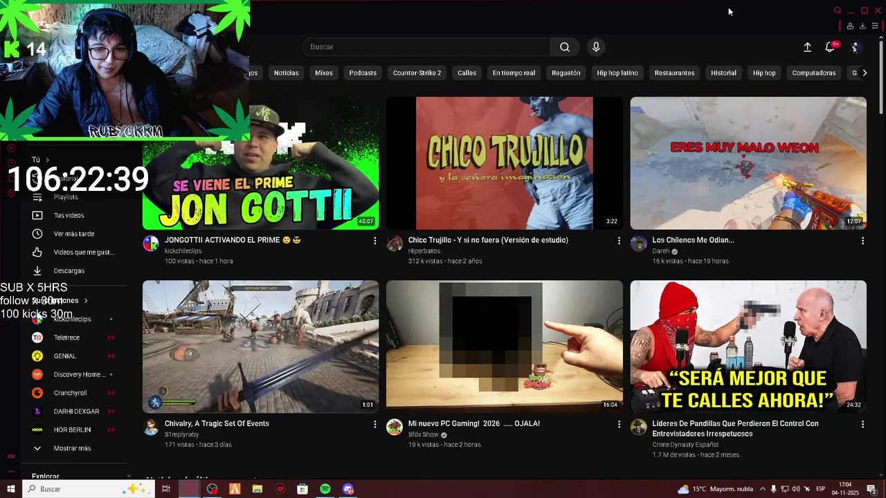Open more options for Chivalry, A Tragic Set video
This screenshot has width=886, height=498.
pos(375,424)
